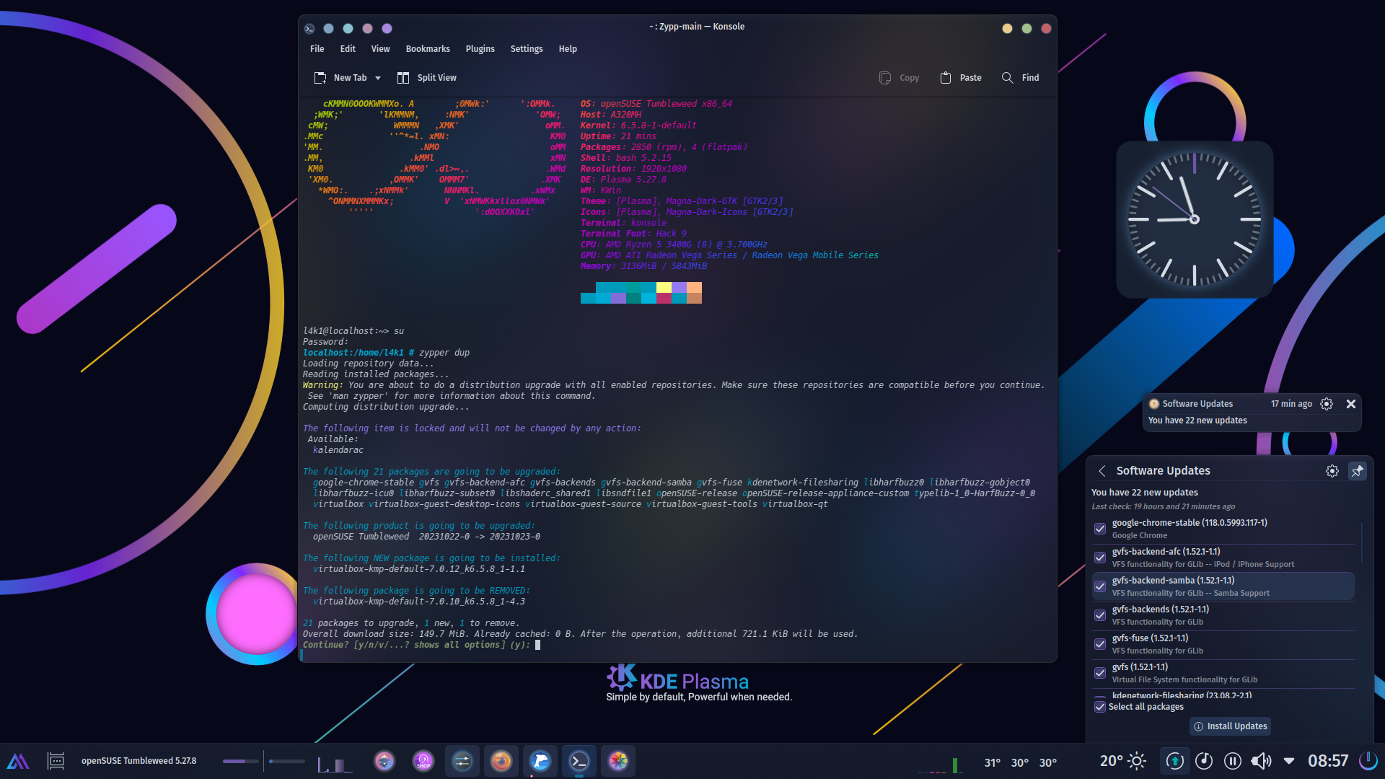Open Find in Konsole toolbar
The height and width of the screenshot is (779, 1385).
[1021, 78]
